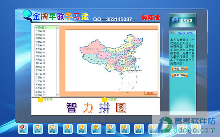
Task: Click the list scrollbar down arrow
Action: [58, 94]
